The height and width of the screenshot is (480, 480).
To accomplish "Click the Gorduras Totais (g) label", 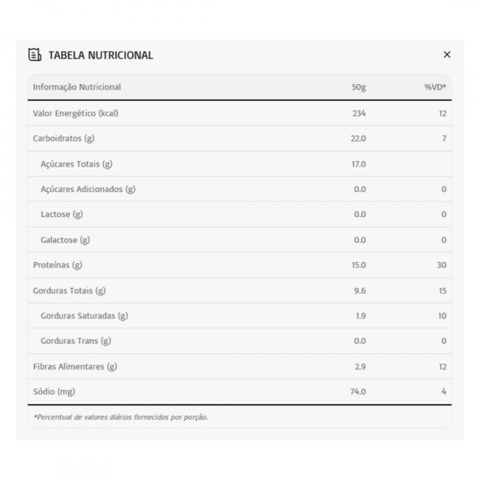I will 69,290.
